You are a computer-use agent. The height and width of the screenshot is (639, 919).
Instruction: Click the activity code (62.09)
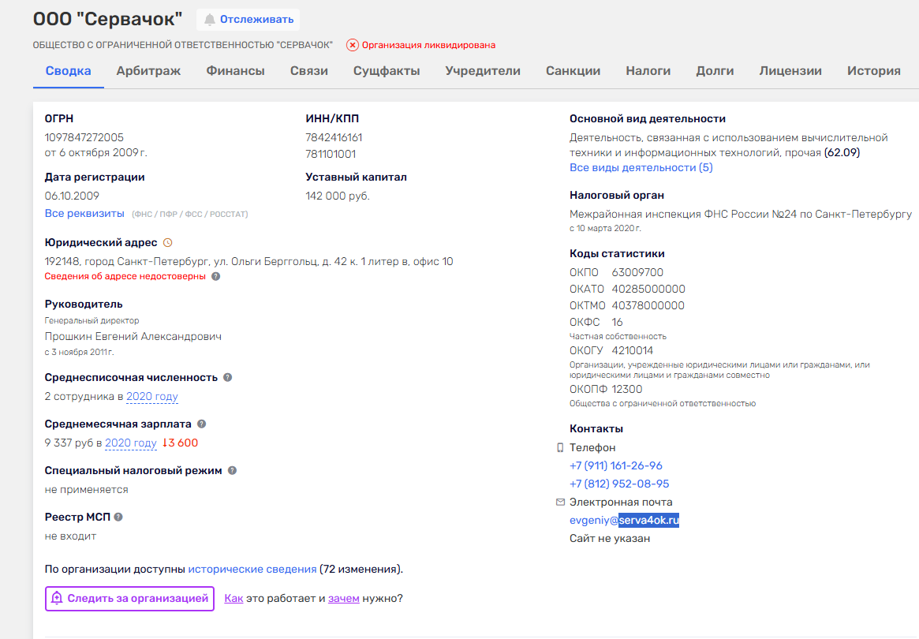[842, 153]
